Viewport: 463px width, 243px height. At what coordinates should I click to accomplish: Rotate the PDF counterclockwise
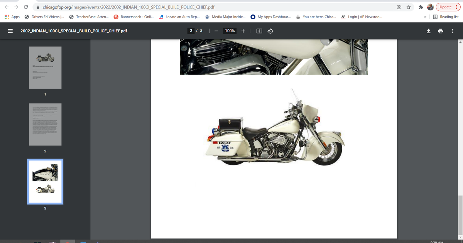tap(270, 31)
